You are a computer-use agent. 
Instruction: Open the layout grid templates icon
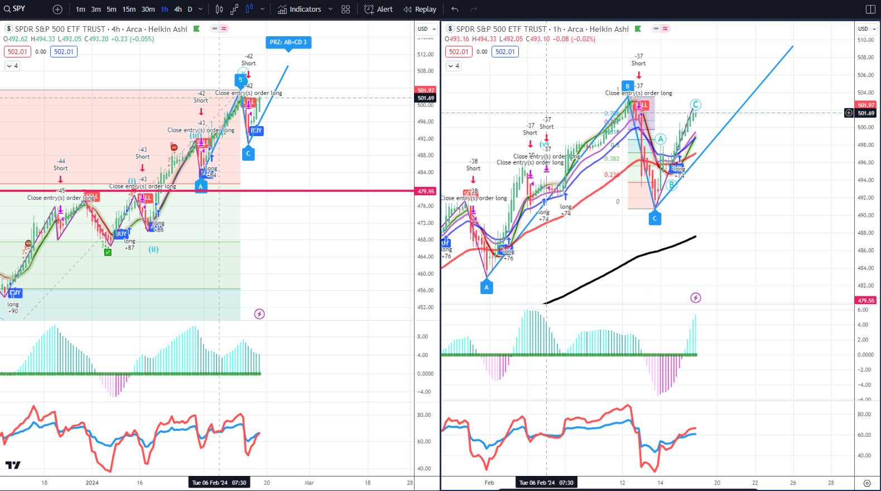[x=346, y=9]
